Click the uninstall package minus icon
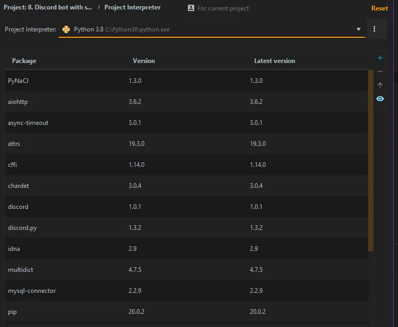Image resolution: width=398 pixels, height=327 pixels. (x=380, y=71)
